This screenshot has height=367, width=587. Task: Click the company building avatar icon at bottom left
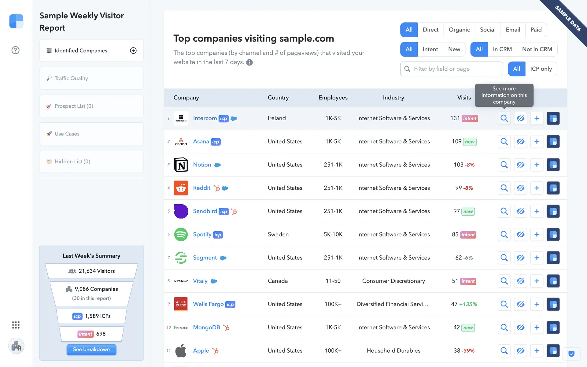(x=16, y=346)
